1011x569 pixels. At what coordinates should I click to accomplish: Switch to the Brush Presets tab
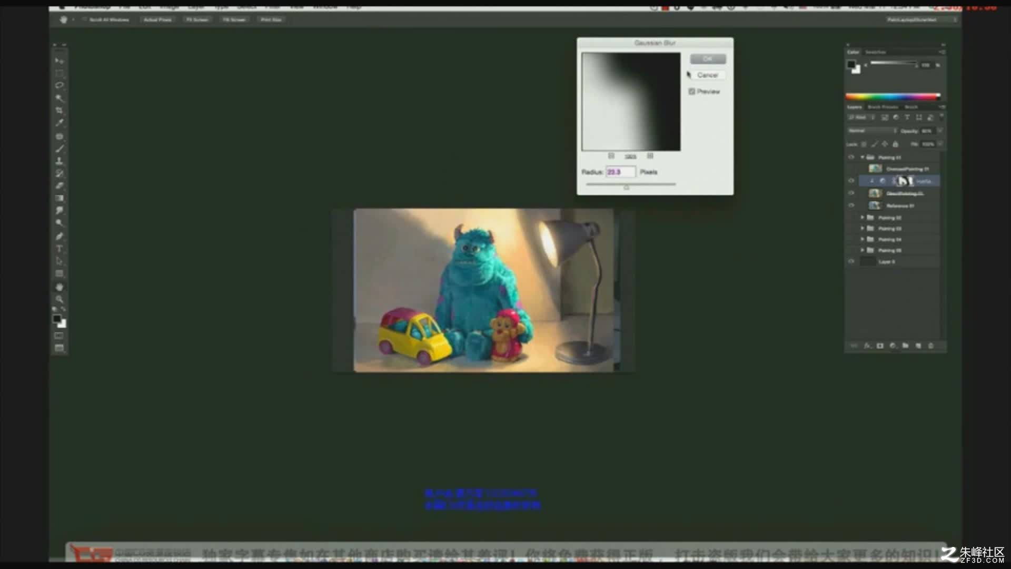click(x=883, y=107)
